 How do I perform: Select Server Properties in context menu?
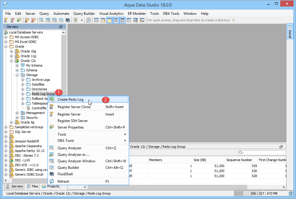click(88, 127)
